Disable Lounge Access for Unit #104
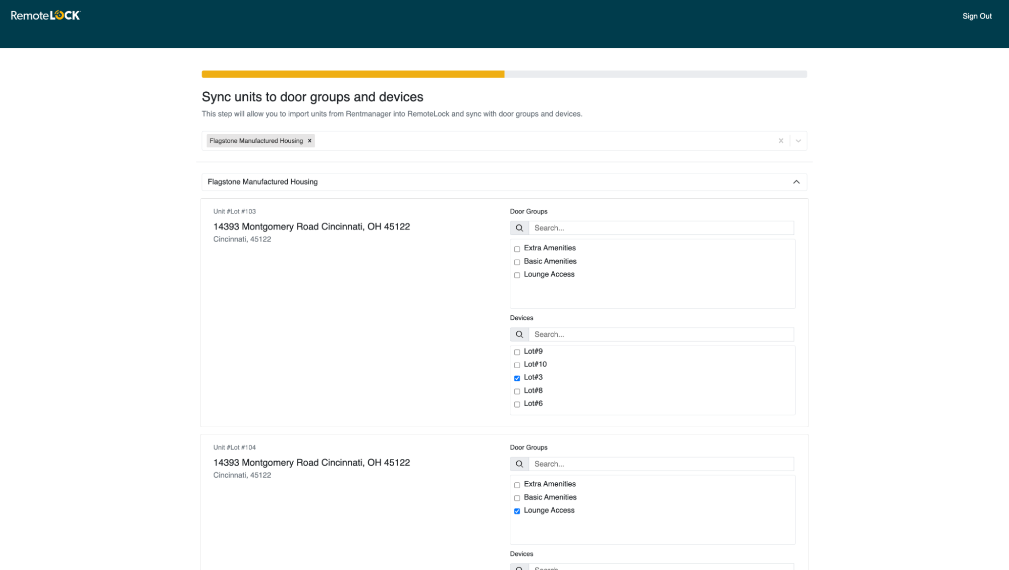 coord(517,511)
